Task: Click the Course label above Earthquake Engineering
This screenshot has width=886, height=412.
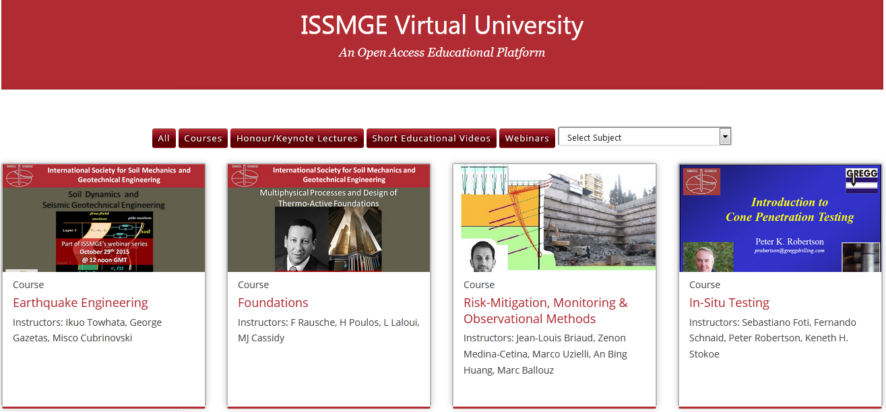Action: point(28,285)
